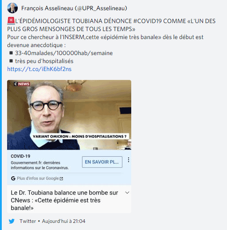227x230 pixels.
Task: Click the red siren emoji in tweet
Action: point(11,21)
